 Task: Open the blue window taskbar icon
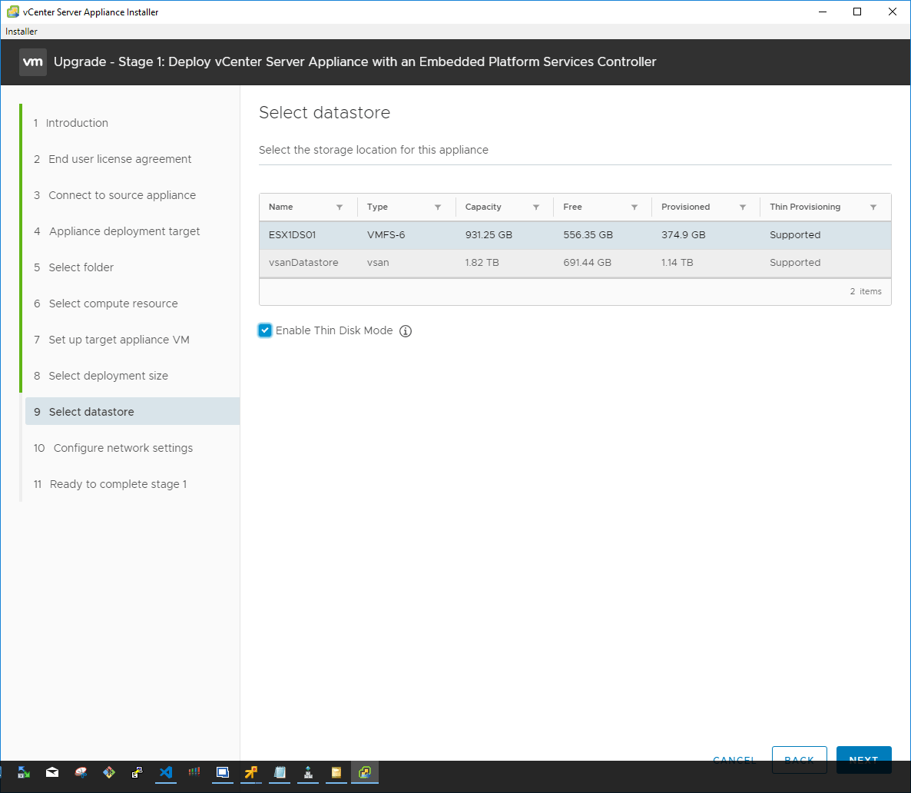point(223,772)
